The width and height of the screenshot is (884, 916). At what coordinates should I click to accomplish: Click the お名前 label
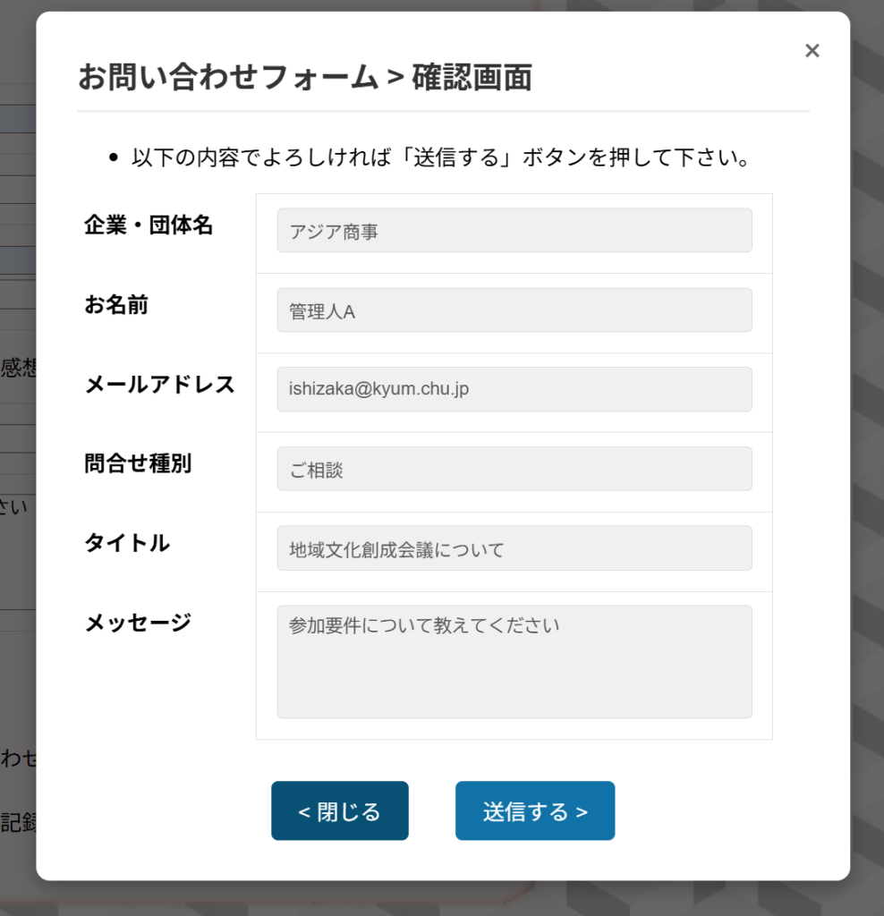point(116,304)
